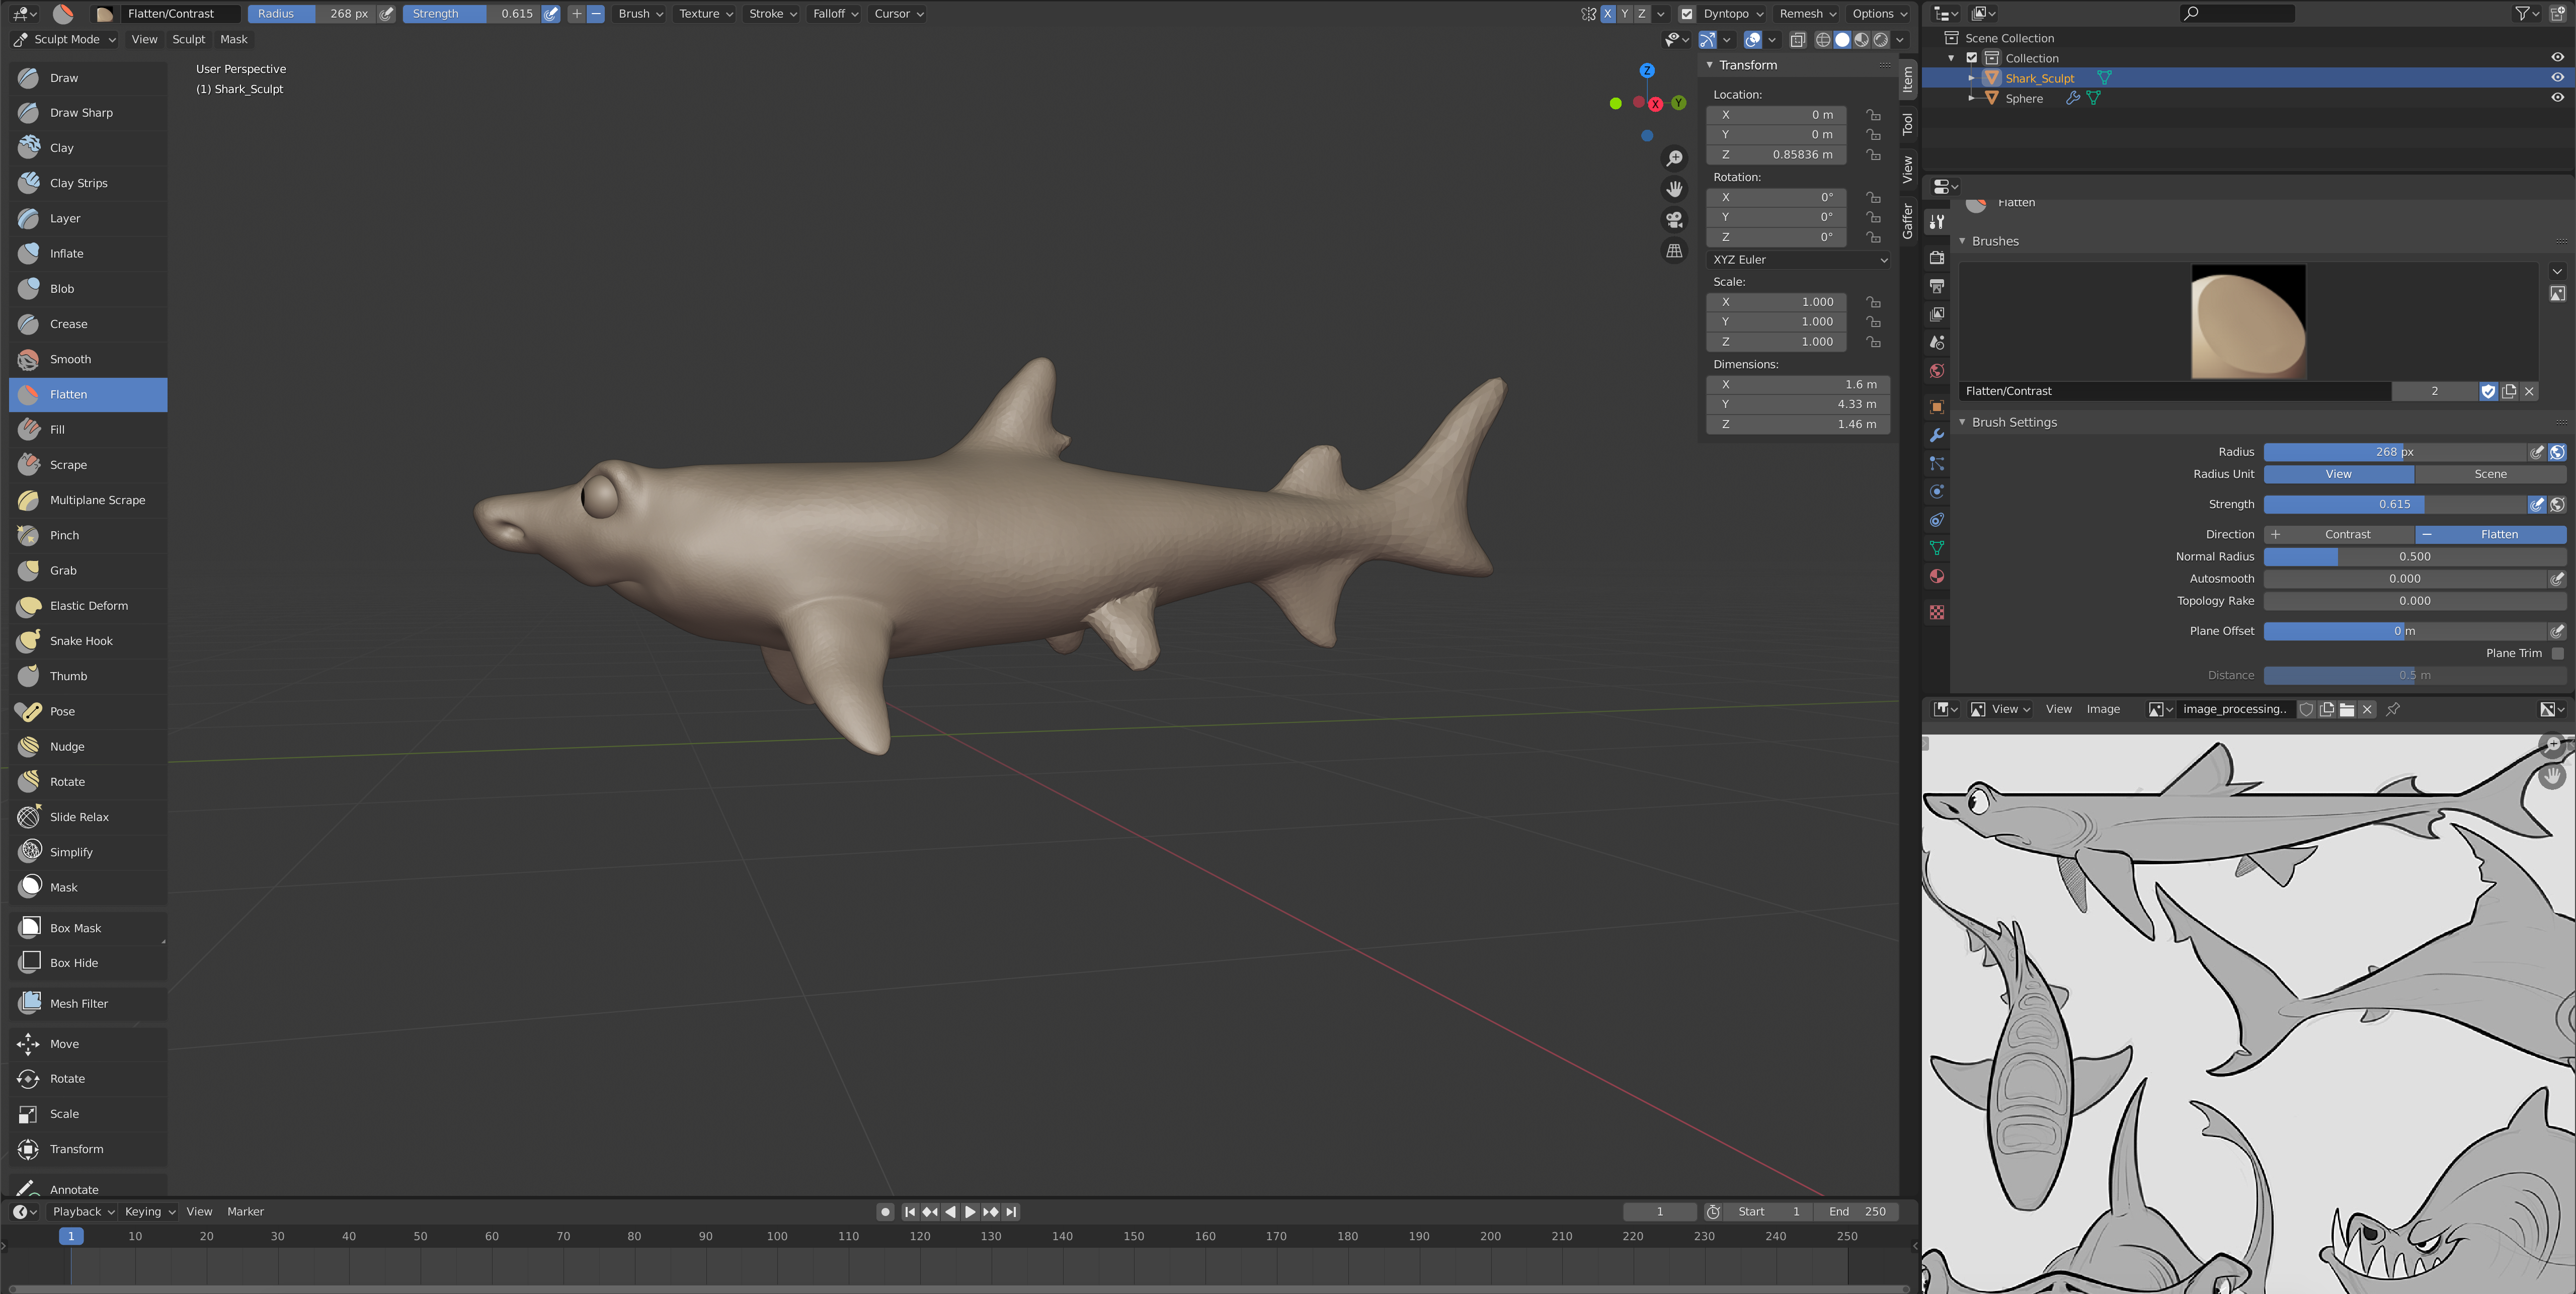Open the Brush dropdown in header
The width and height of the screenshot is (2576, 1294).
tap(640, 14)
